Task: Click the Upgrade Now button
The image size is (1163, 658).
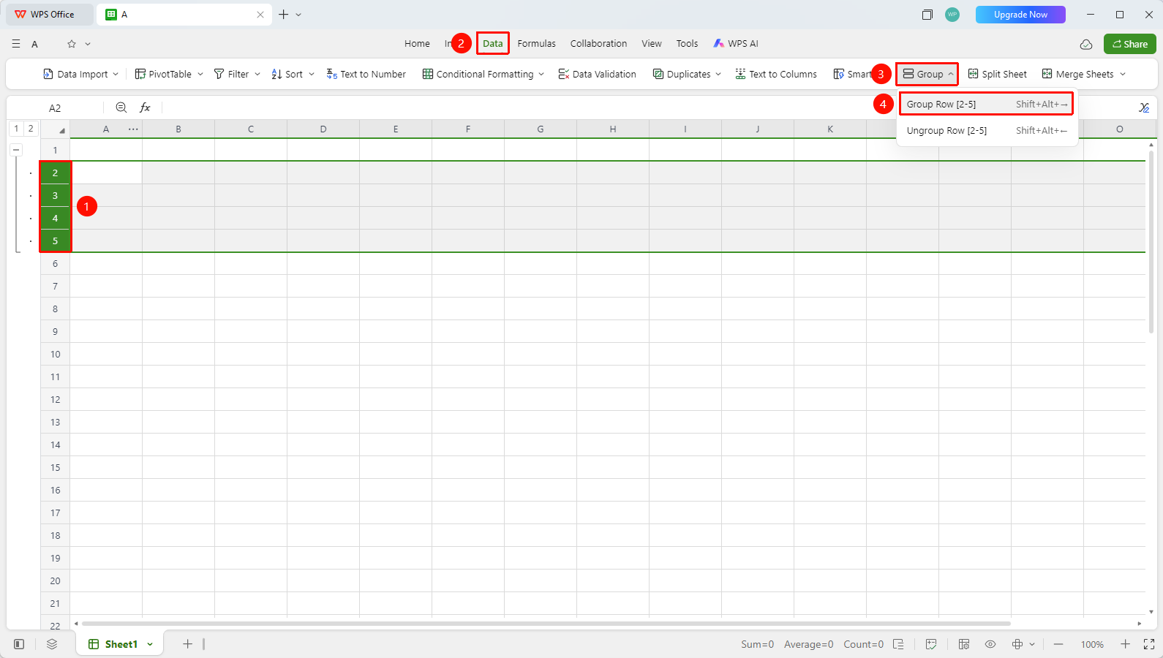Action: [1020, 15]
